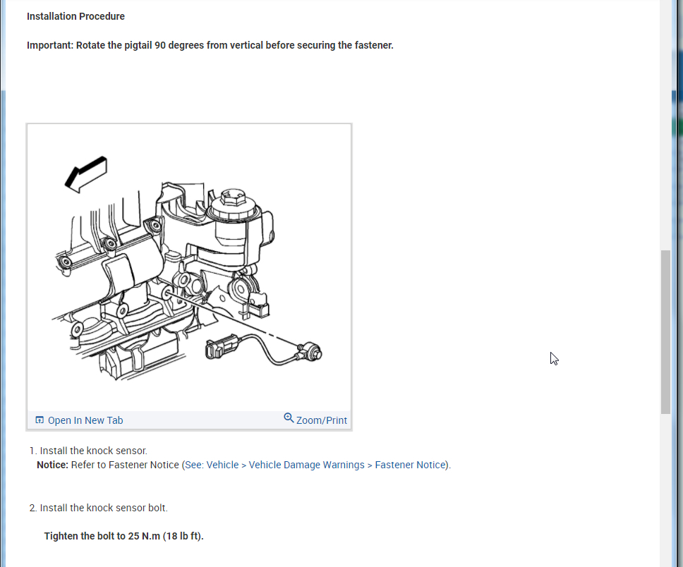Click the step 'Install the knock sensor bolt.'

[104, 508]
